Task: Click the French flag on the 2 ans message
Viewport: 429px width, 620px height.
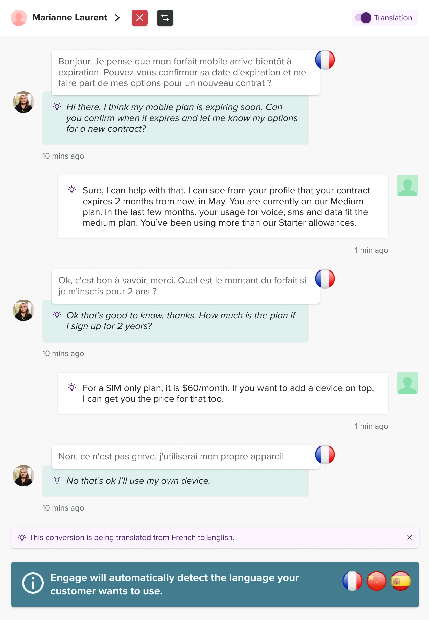Action: (325, 279)
